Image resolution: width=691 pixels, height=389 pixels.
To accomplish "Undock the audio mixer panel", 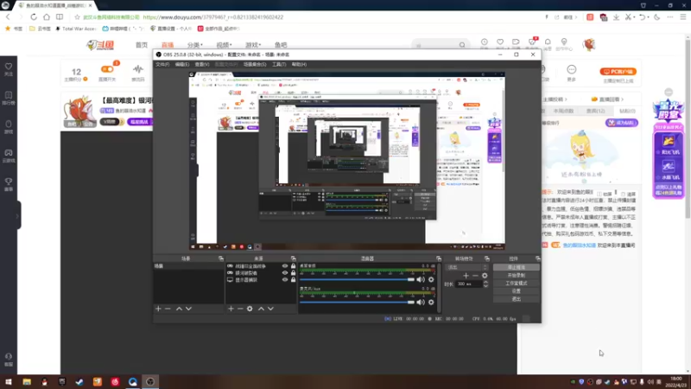I will pos(439,258).
